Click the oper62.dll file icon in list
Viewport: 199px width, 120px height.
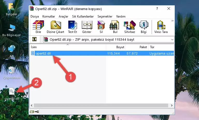33,53
